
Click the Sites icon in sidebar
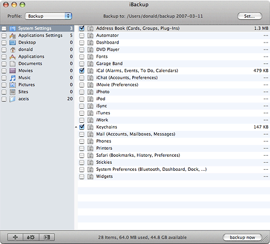coord(12,92)
